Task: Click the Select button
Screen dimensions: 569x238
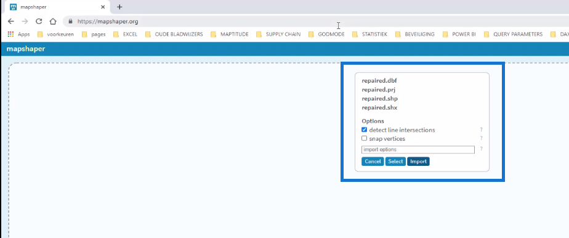Action: pyautogui.click(x=395, y=162)
